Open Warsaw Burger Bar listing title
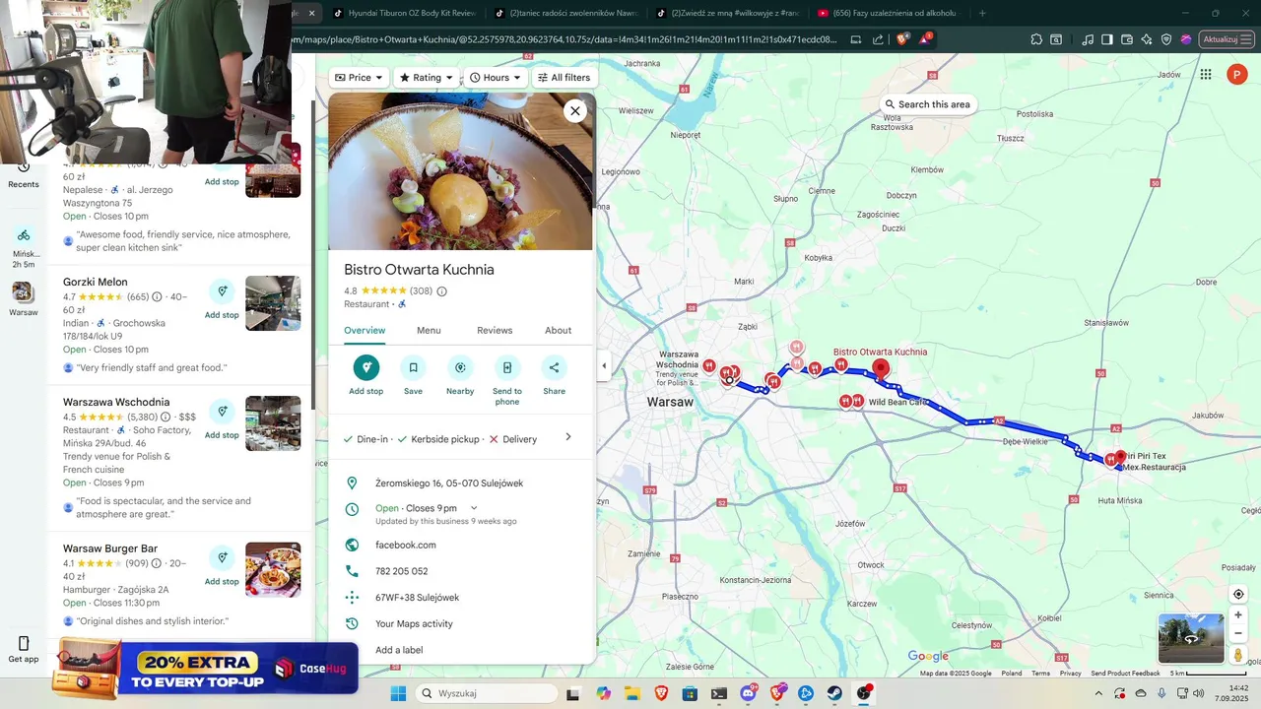This screenshot has height=709, width=1261. pos(110,548)
